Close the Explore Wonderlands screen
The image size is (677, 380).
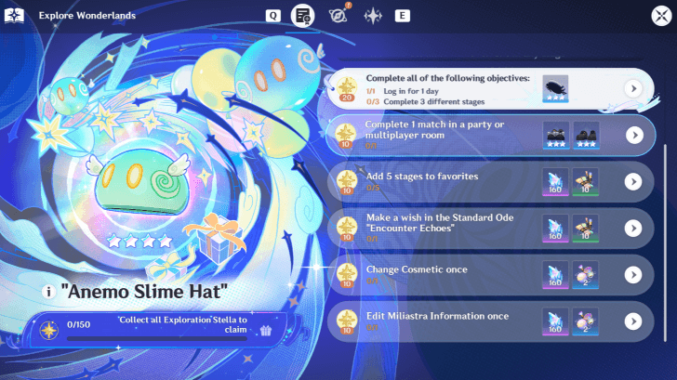tap(661, 16)
